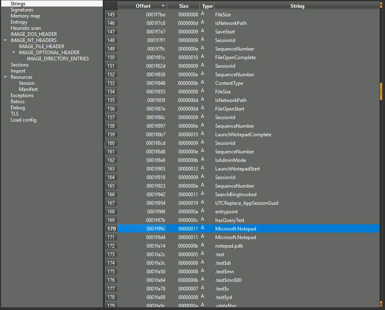The image size is (385, 310).
Task: Open TLS in the sidebar
Action: [14, 114]
